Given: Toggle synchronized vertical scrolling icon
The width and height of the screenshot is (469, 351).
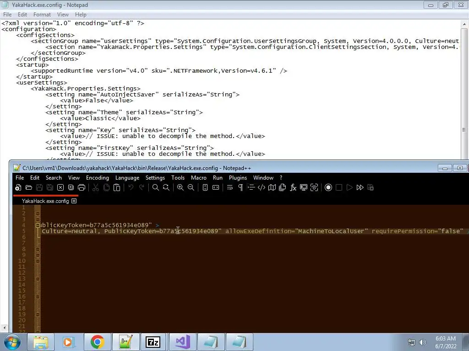Looking at the screenshot, I should point(205,187).
